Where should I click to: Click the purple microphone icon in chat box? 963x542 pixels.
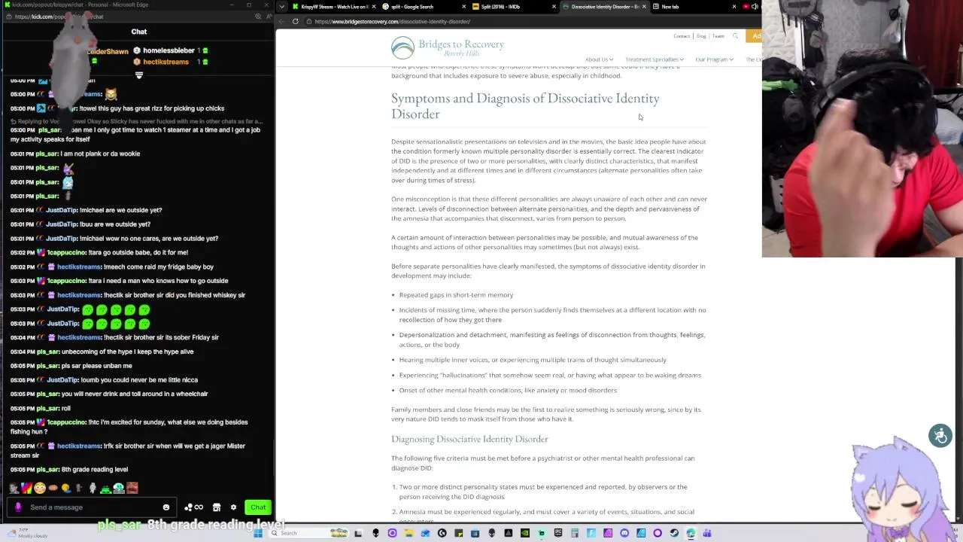[18, 507]
